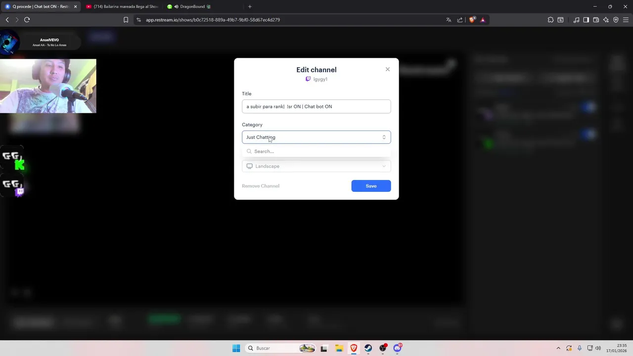Screen dimensions: 633x356
Task: Switch to the YouTube Bailarina mareada tab
Action: tap(122, 6)
